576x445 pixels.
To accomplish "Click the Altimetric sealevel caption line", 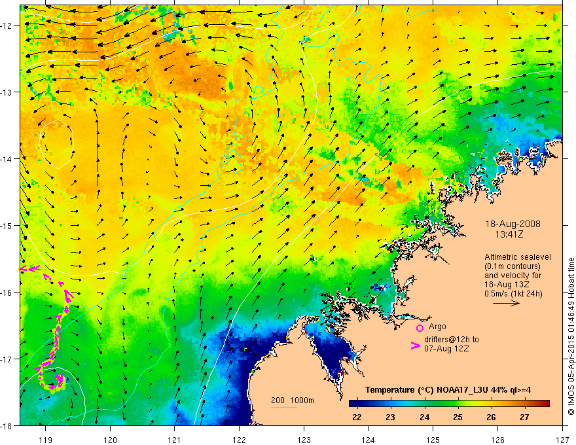I will coord(518,257).
